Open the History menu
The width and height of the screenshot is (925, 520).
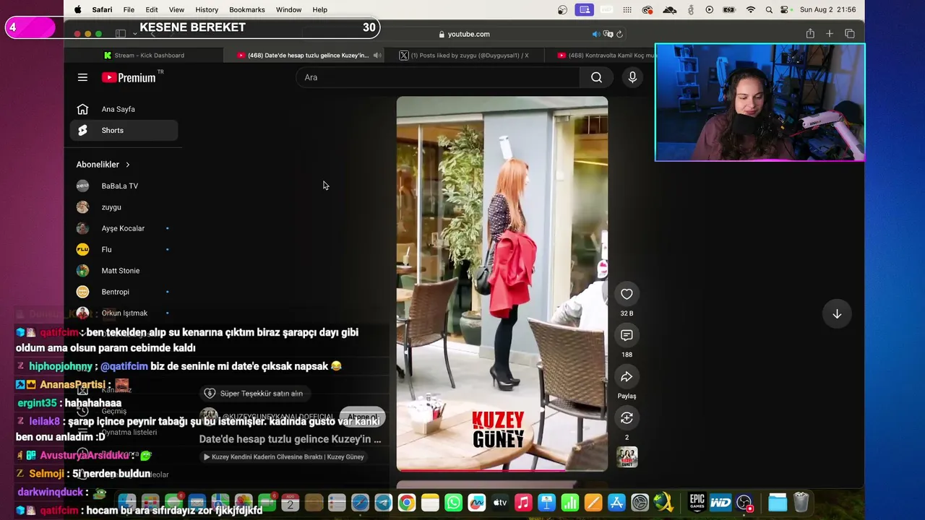tap(207, 9)
